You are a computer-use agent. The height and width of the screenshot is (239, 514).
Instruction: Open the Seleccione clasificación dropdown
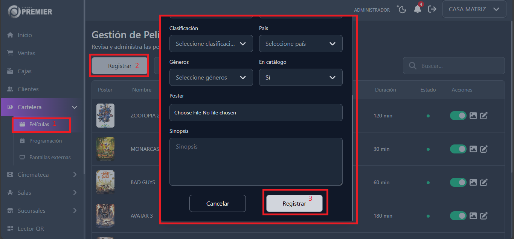(x=211, y=44)
